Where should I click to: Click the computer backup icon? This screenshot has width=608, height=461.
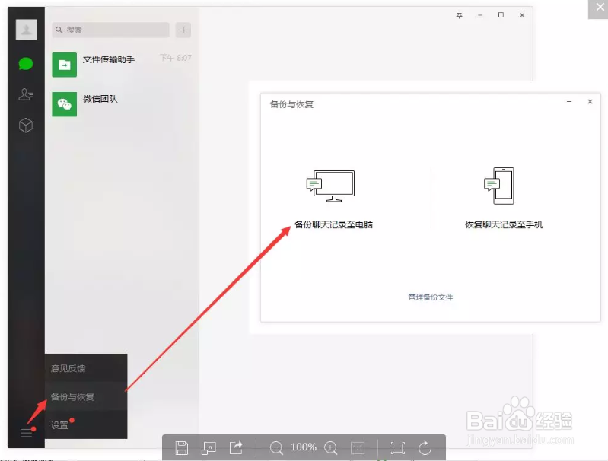[330, 186]
